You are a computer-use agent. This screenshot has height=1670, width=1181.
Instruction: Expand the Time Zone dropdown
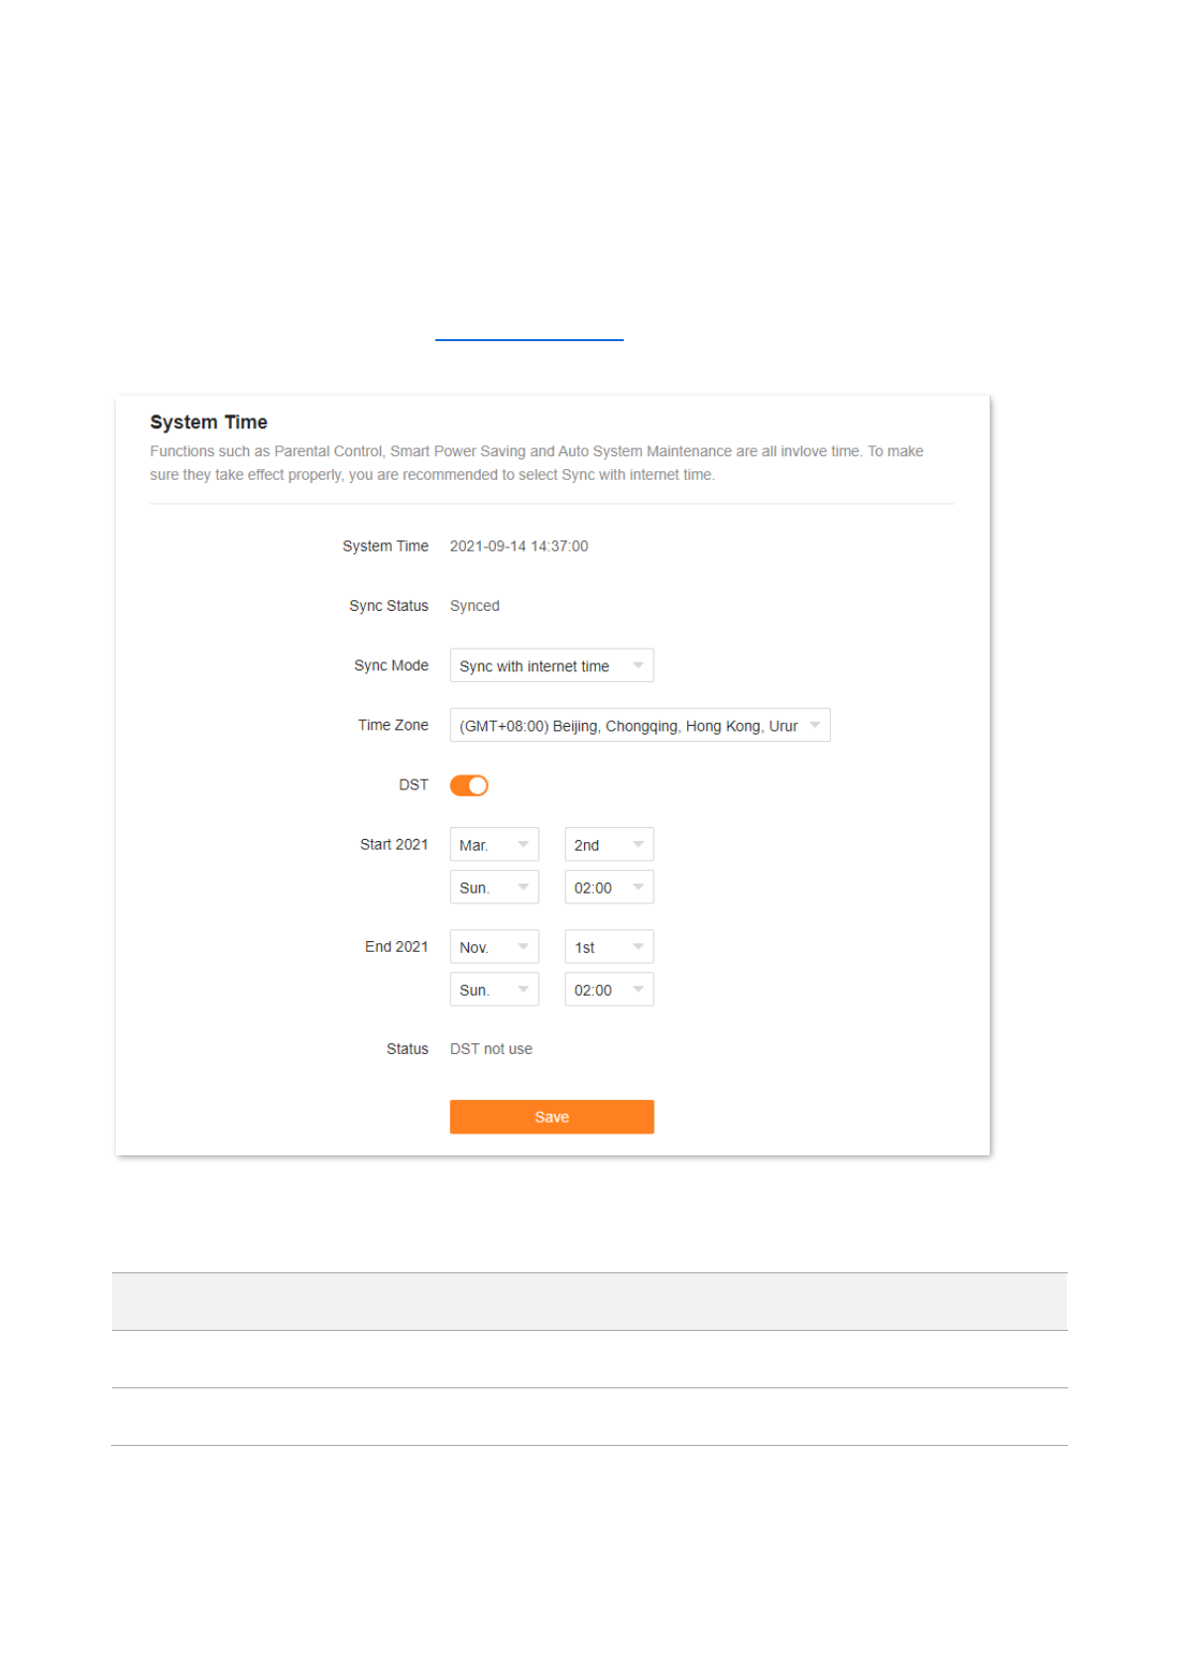point(640,725)
